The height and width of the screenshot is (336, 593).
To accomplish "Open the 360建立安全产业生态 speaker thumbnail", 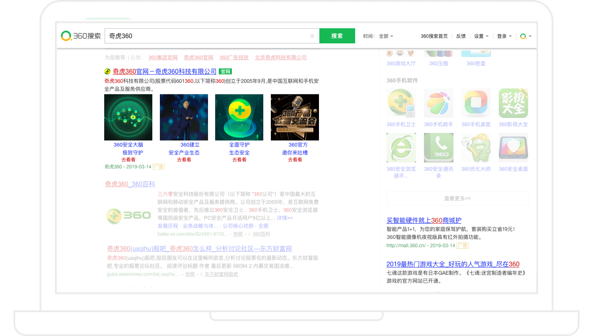I will click(x=184, y=117).
